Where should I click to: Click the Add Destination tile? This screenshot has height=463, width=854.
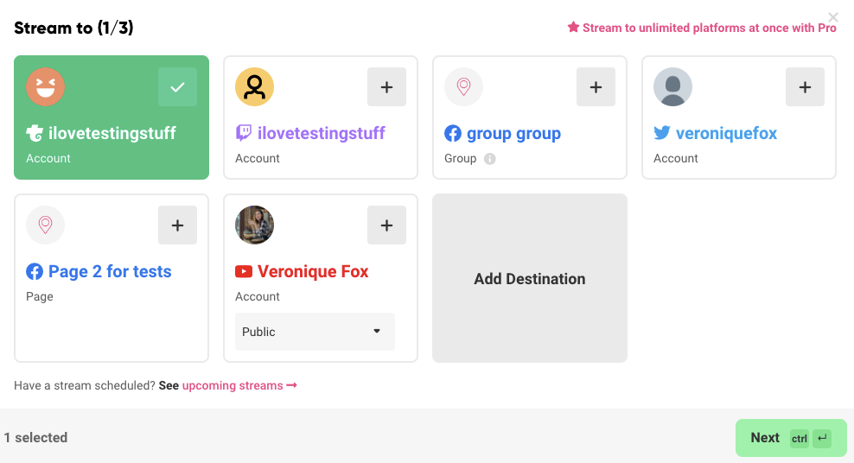(529, 278)
